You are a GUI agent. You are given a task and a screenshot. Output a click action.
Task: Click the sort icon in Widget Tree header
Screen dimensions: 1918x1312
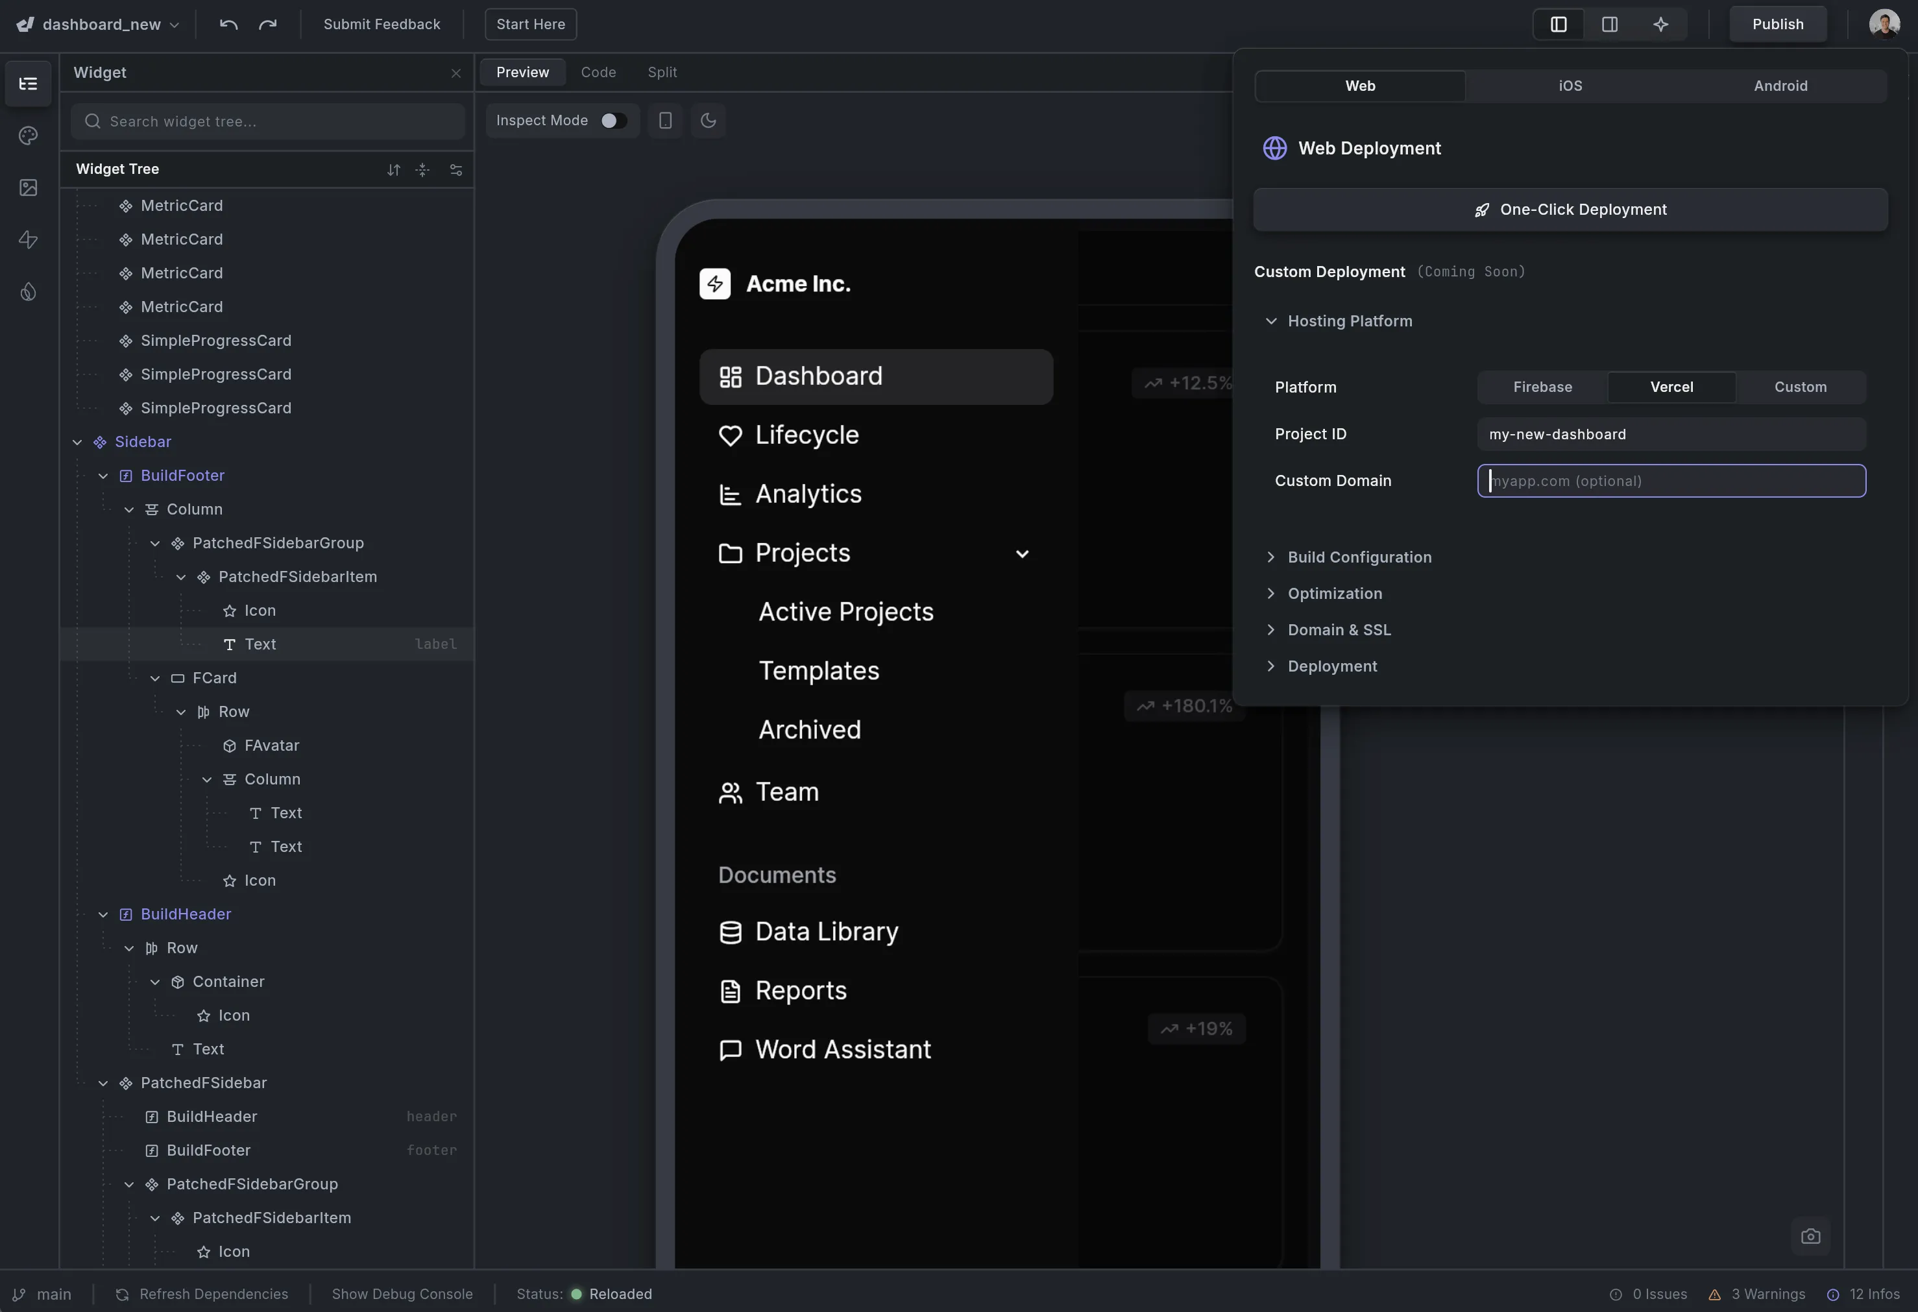click(x=394, y=170)
